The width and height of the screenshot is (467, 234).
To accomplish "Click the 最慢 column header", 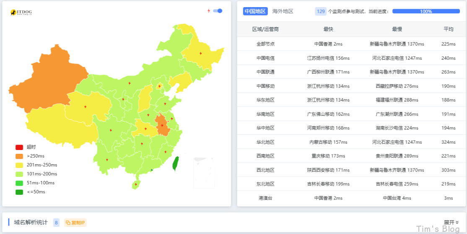I will pos(397,29).
